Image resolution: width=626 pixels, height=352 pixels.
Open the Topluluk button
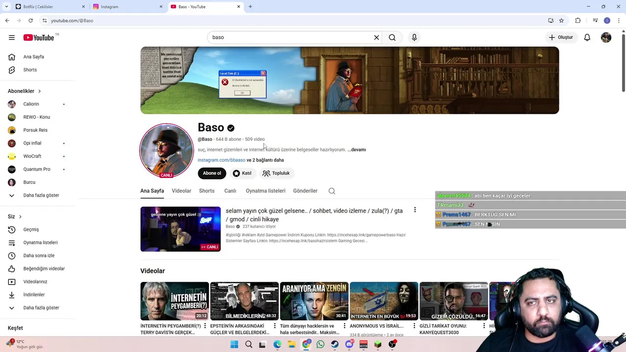click(276, 173)
